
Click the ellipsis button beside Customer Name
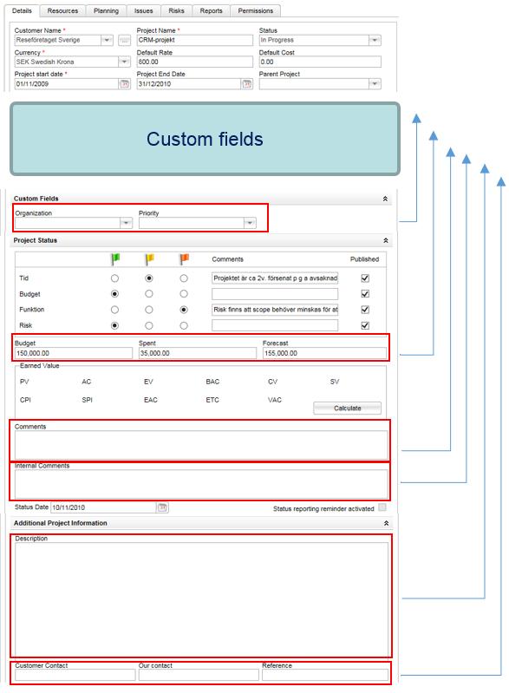click(x=125, y=40)
